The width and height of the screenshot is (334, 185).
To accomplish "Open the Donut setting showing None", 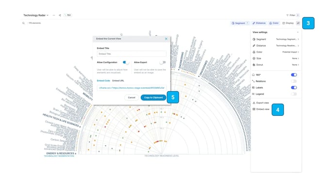I will (276, 65).
